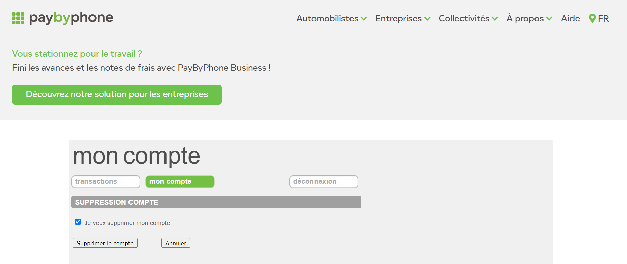The image size is (627, 264).
Task: Click the chevron icon beside Automobilistes
Action: click(x=364, y=19)
